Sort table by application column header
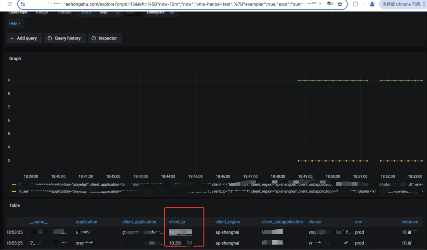The width and height of the screenshot is (427, 250). pyautogui.click(x=86, y=222)
